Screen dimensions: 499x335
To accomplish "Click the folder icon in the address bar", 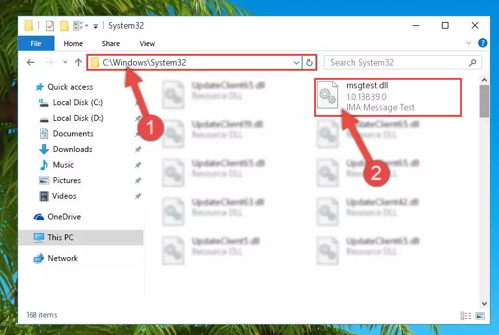I will pyautogui.click(x=95, y=62).
